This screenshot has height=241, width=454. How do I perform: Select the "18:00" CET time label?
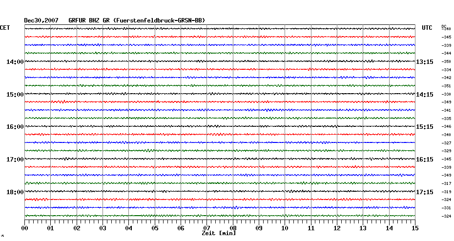coord(15,192)
